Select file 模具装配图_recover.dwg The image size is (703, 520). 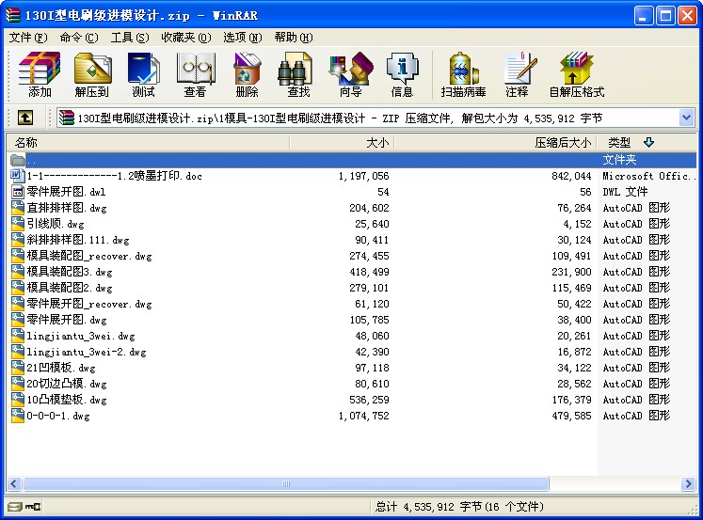89,256
